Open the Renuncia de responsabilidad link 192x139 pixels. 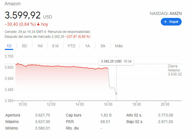click(73, 32)
